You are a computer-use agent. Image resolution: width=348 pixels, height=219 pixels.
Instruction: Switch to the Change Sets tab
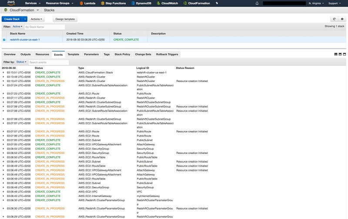[143, 54]
